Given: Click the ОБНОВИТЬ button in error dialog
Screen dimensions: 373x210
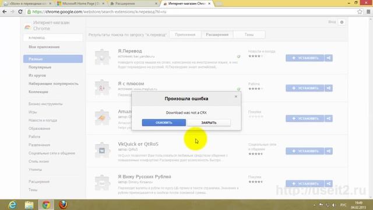Looking at the screenshot, I should pyautogui.click(x=164, y=123).
